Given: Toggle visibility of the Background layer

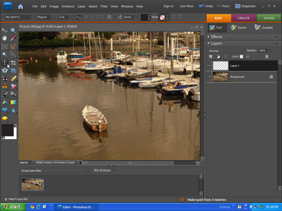Looking at the screenshot, I should point(209,76).
